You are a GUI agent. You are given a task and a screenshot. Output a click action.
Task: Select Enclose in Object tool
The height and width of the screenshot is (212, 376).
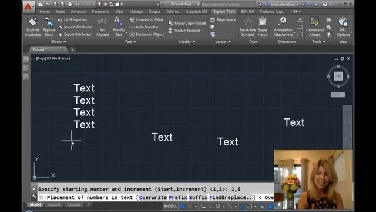tap(147, 34)
